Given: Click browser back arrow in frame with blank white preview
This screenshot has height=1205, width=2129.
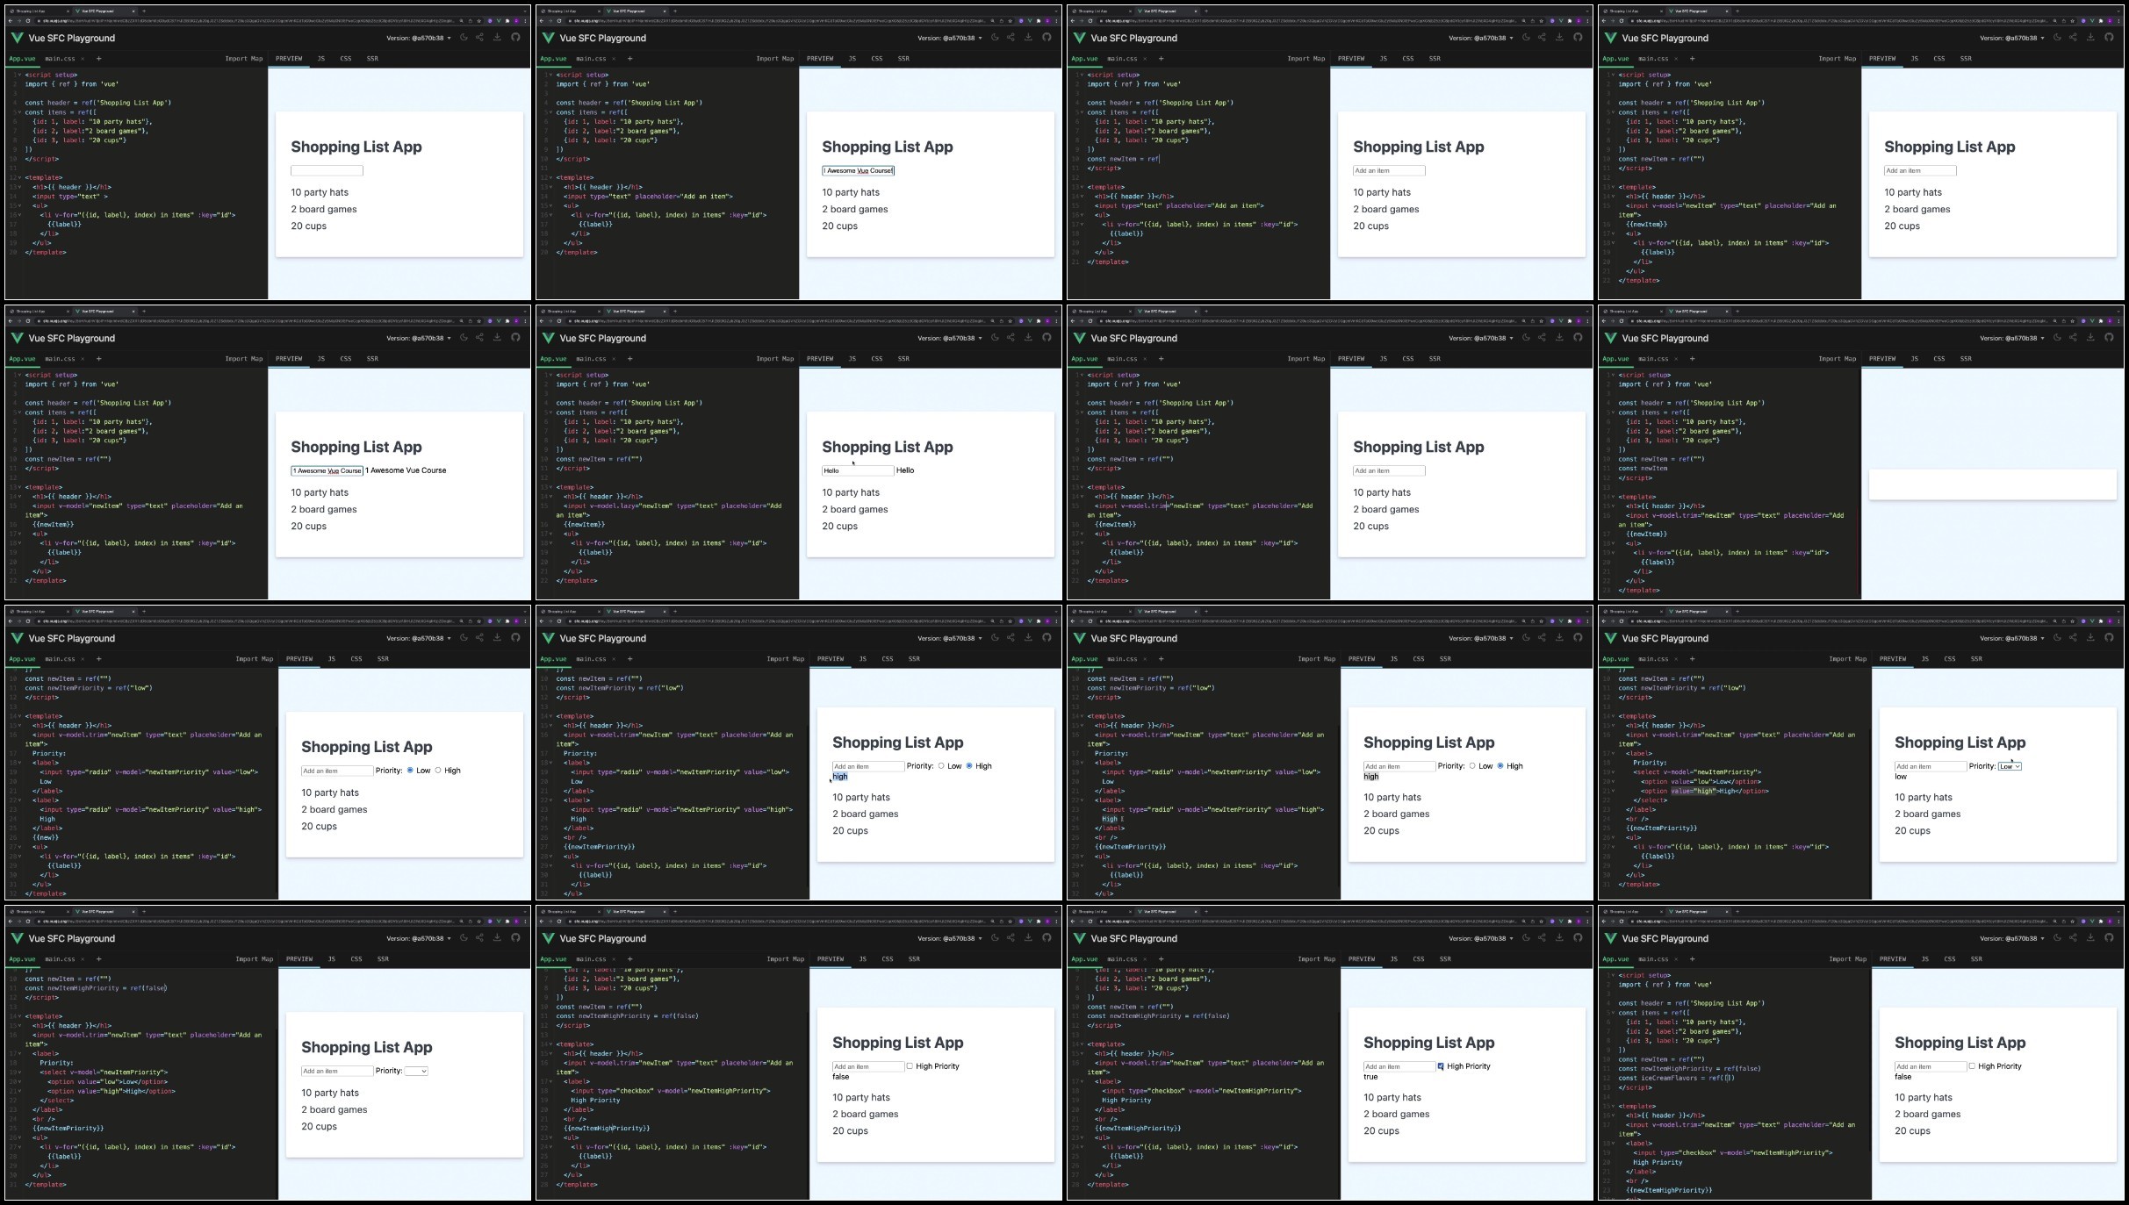Looking at the screenshot, I should tap(1604, 320).
